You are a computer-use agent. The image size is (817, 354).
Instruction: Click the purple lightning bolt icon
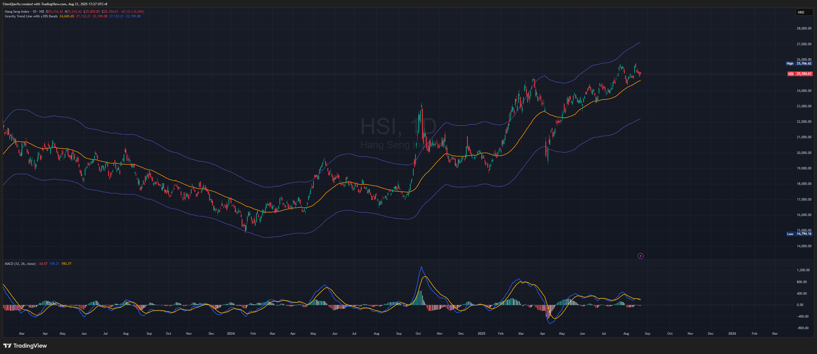tap(640, 256)
